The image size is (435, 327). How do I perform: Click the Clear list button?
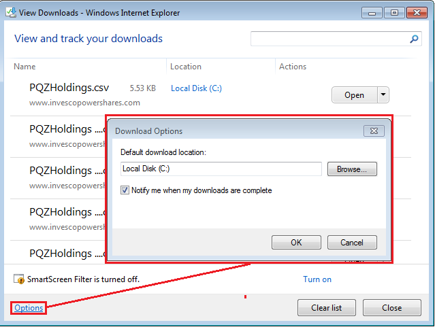[x=327, y=308]
